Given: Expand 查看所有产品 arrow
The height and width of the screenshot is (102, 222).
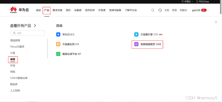Looking at the screenshot, I should [x=35, y=26].
